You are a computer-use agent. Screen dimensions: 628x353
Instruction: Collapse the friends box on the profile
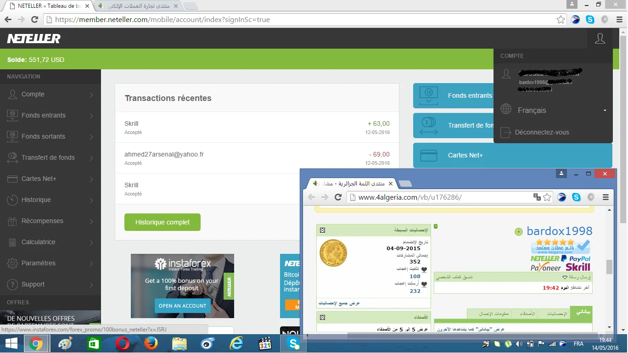(322, 317)
